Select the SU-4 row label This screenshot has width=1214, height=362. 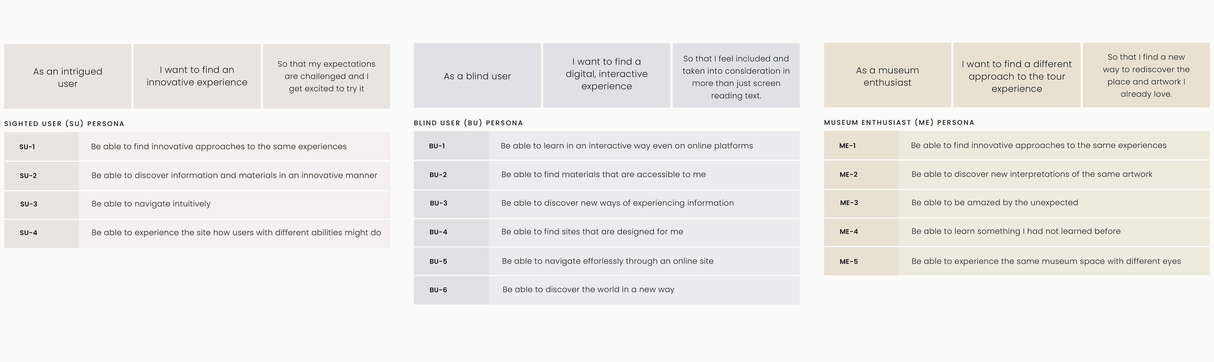point(28,233)
